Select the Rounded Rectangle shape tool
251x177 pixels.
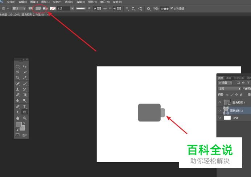coord(25,112)
